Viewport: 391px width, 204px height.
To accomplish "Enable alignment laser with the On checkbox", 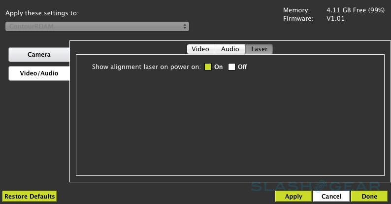I will [208, 67].
